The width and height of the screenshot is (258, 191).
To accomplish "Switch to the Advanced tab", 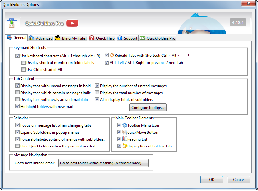I will tap(41, 38).
